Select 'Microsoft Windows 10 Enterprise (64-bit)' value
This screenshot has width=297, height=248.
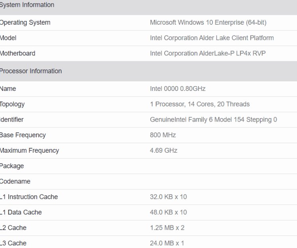point(208,22)
